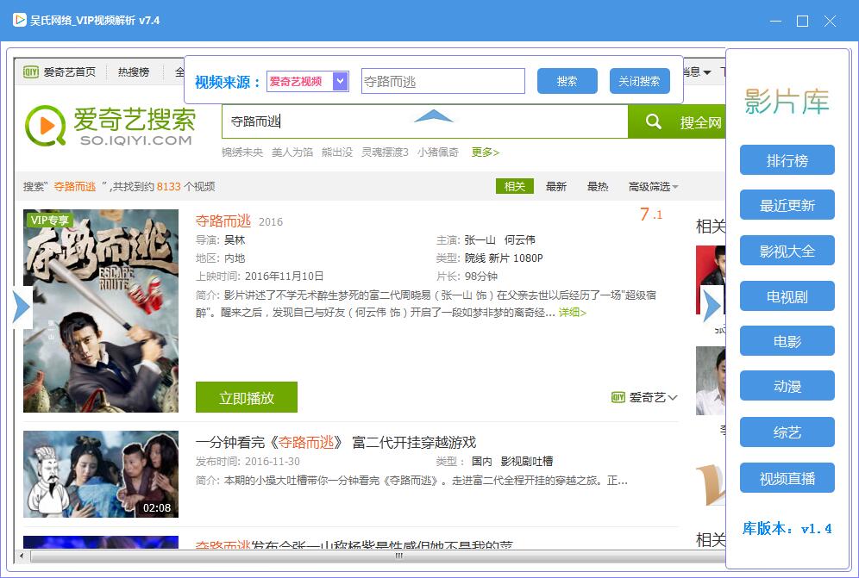
Task: Open the 动漫 library section
Action: 787,386
